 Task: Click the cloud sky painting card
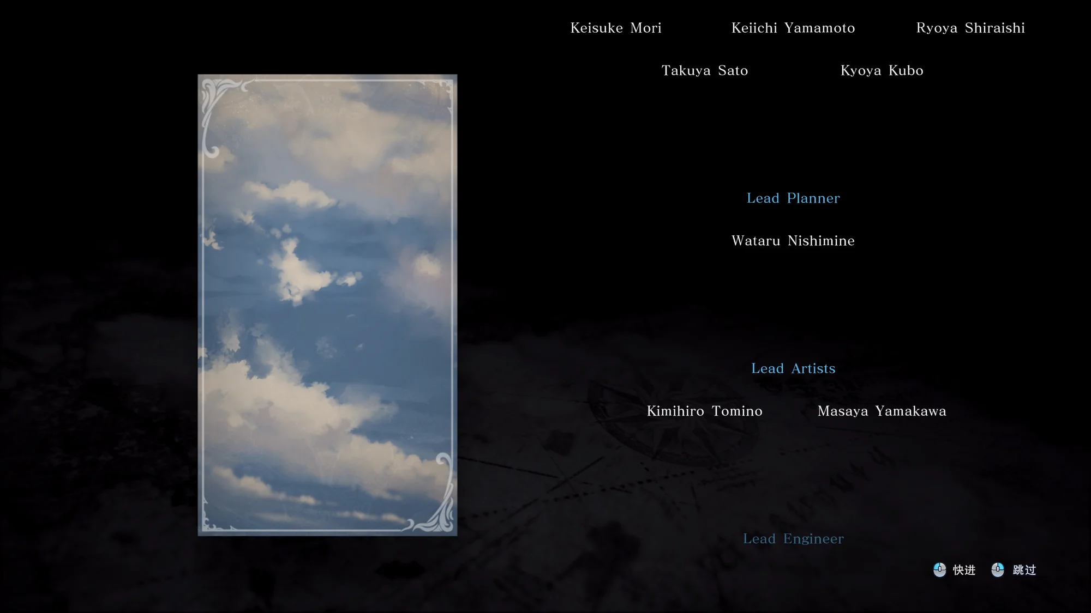click(x=327, y=305)
